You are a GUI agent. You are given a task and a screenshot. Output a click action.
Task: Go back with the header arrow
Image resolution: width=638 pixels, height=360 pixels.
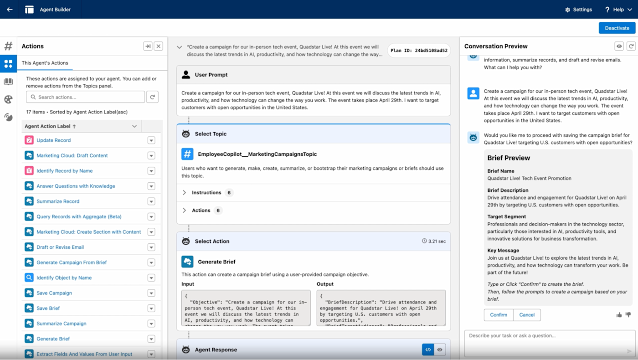10,10
